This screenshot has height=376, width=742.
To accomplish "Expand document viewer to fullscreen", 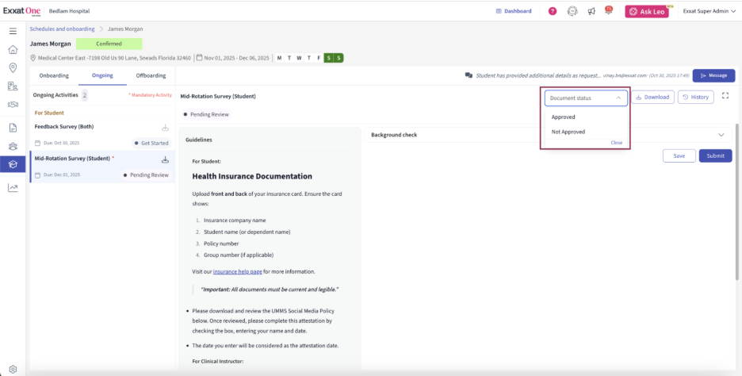I will coord(725,96).
